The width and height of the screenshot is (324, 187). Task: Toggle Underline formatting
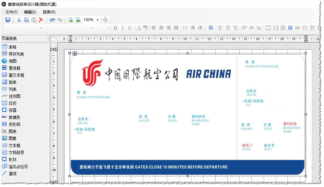pyautogui.click(x=130, y=28)
